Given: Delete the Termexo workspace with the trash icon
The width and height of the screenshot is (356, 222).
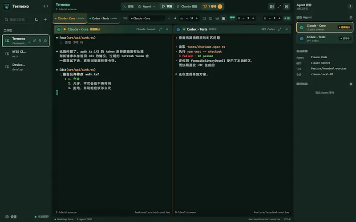Looking at the screenshot, I should pos(40,41).
